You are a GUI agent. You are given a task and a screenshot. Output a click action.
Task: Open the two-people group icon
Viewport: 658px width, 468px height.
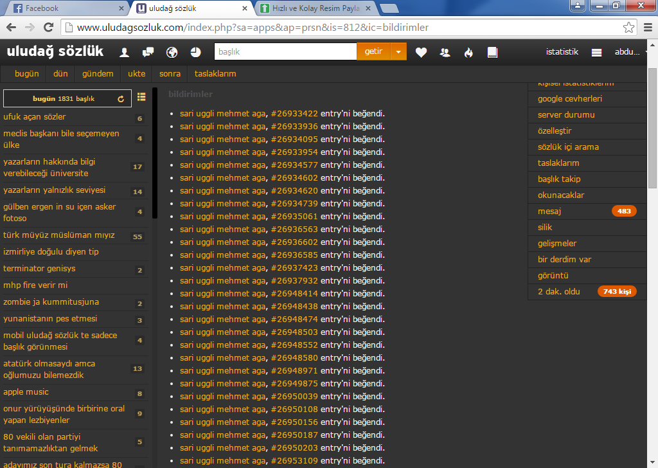[x=445, y=52]
